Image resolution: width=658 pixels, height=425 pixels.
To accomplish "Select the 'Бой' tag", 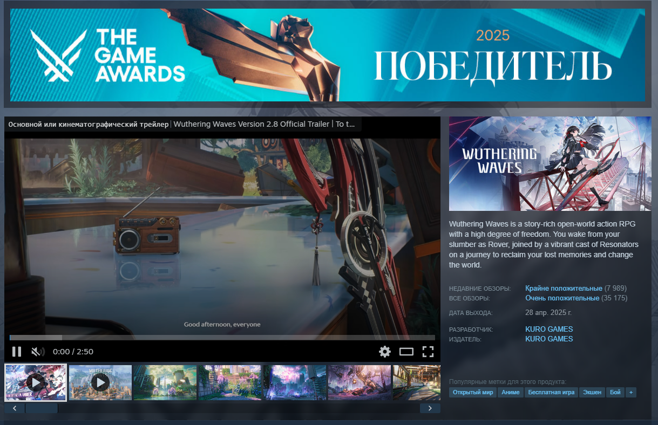I will click(615, 392).
